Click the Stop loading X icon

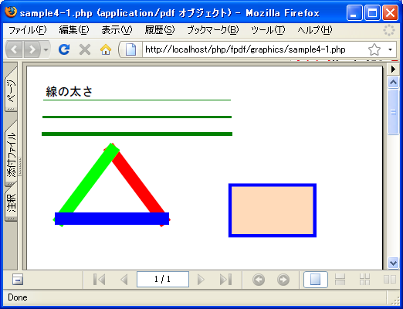(85, 49)
